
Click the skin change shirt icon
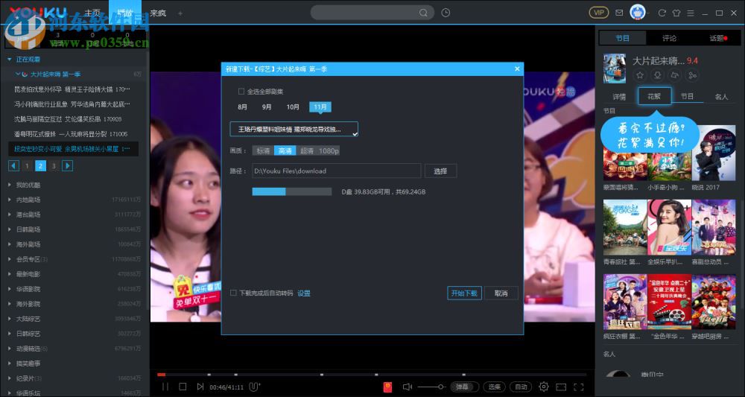tap(676, 13)
